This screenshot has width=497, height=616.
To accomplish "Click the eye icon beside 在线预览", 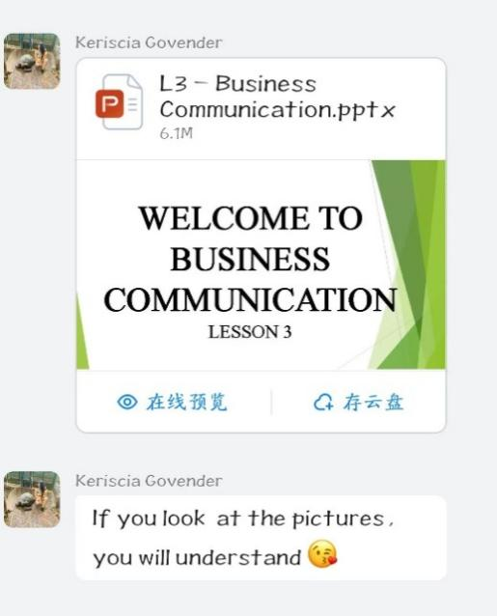I will 127,402.
